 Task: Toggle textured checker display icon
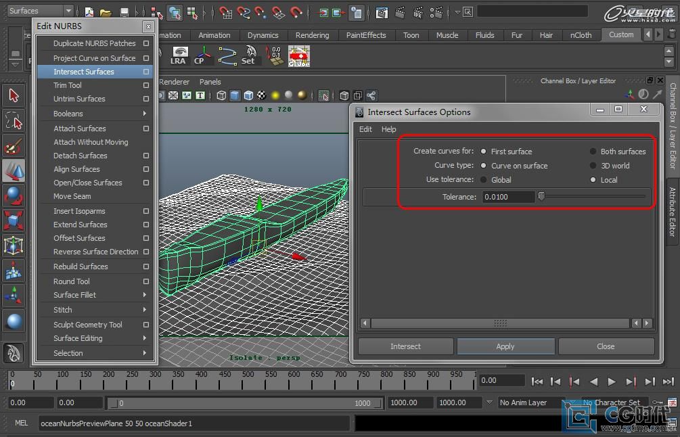pos(261,95)
